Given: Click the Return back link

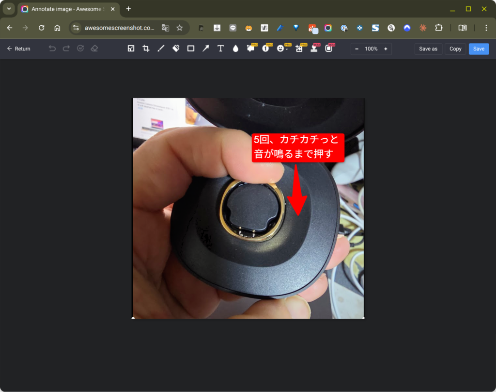Looking at the screenshot, I should tap(18, 49).
